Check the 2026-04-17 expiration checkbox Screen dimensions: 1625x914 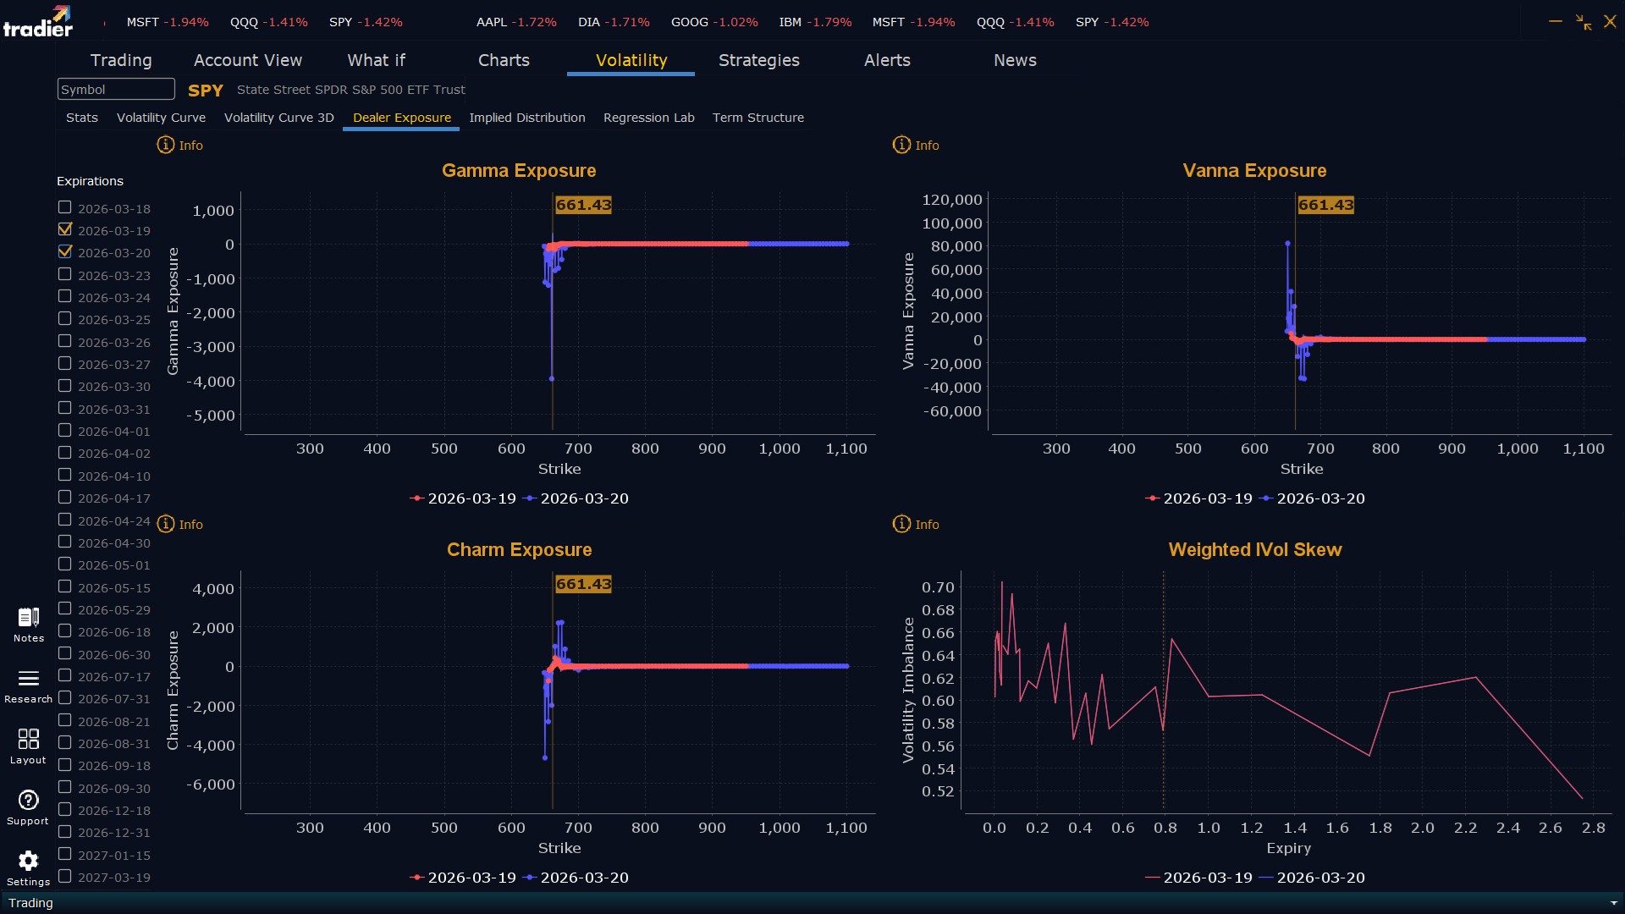point(65,498)
